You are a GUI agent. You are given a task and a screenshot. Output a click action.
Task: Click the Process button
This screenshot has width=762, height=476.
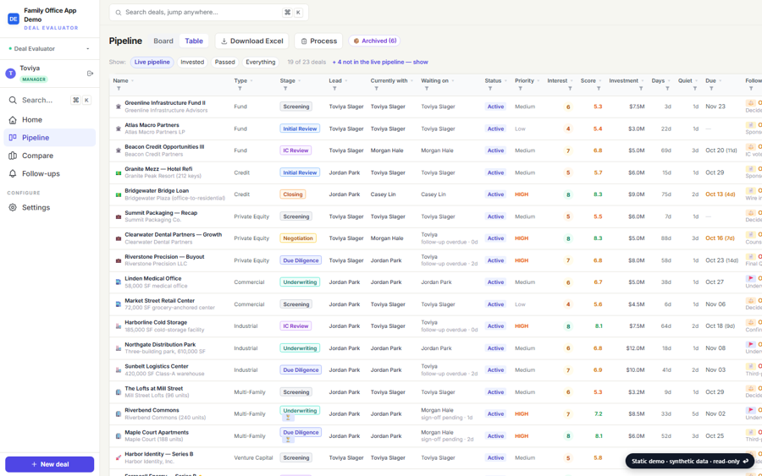(x=319, y=41)
